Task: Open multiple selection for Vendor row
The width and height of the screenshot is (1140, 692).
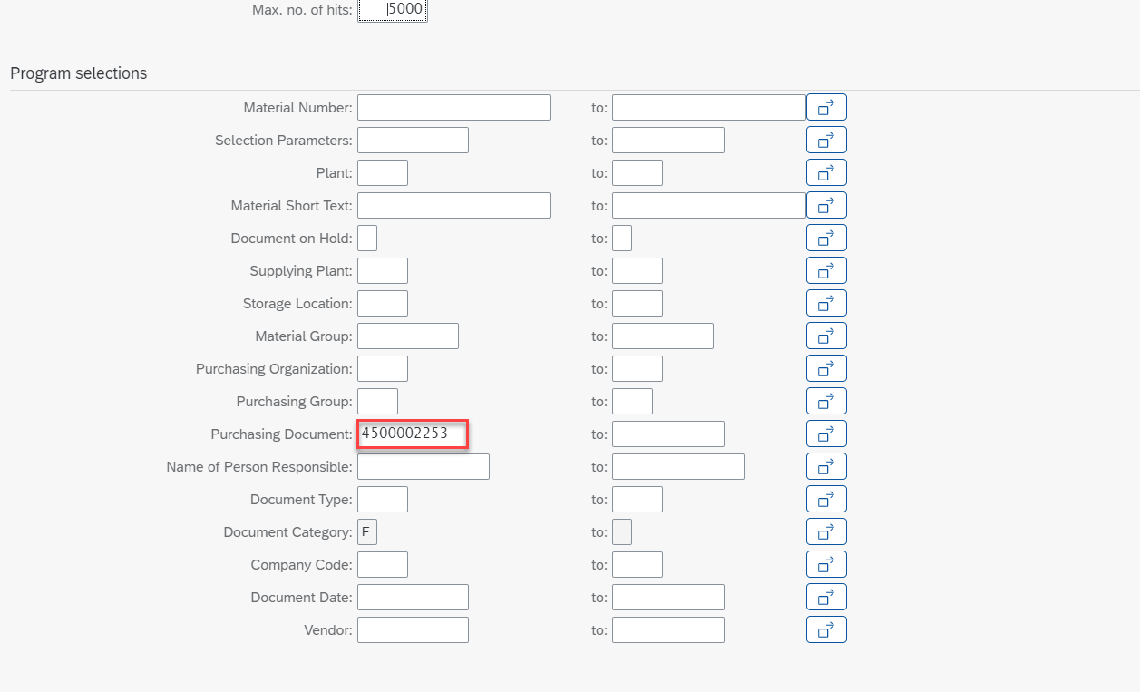Action: 826,629
